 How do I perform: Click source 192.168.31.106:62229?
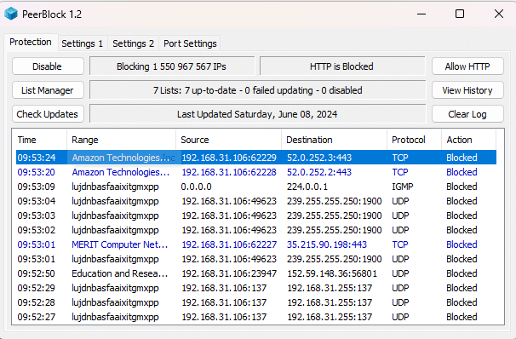[x=229, y=158]
